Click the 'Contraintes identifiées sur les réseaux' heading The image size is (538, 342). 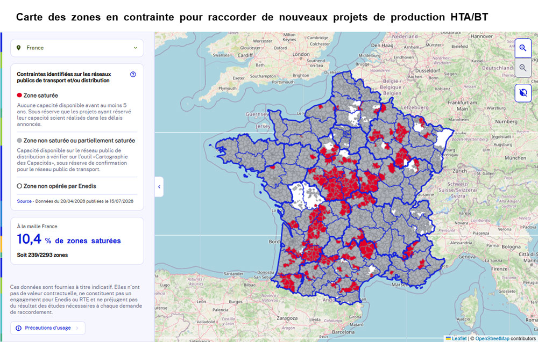[64, 77]
